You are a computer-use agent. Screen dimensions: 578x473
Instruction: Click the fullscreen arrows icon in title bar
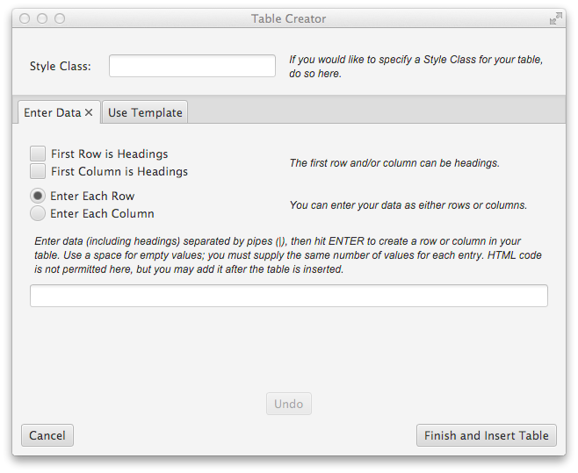555,18
